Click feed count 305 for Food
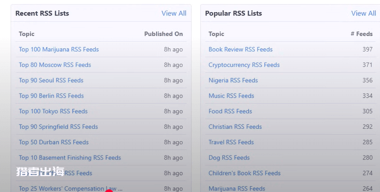Image resolution: width=380 pixels, height=192 pixels. (x=367, y=111)
